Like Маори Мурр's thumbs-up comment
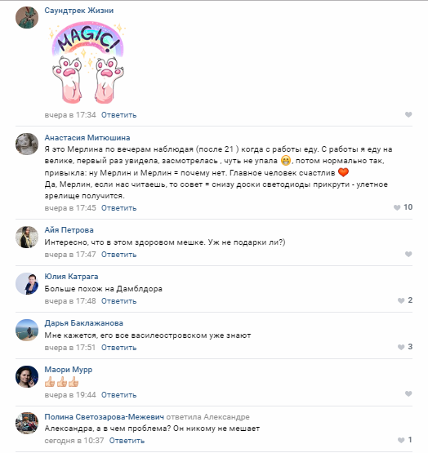 point(408,393)
